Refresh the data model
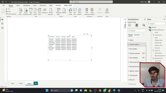Screen dimensions: 166x93 point(64,11)
